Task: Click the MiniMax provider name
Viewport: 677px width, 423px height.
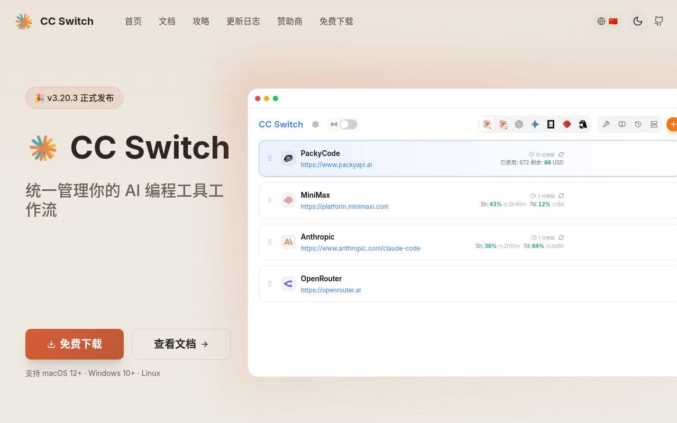Action: pyautogui.click(x=316, y=195)
